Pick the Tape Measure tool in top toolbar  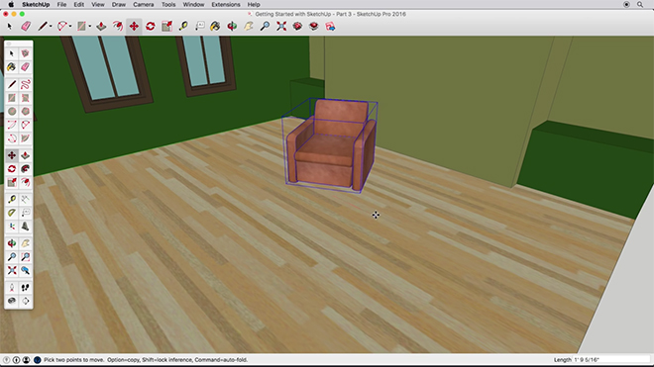pos(183,27)
